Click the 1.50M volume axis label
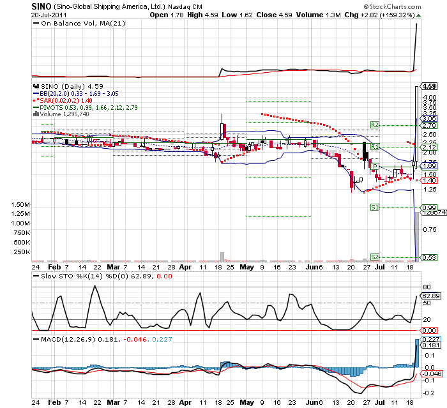Image resolution: width=447 pixels, height=408 pixels. [20, 205]
